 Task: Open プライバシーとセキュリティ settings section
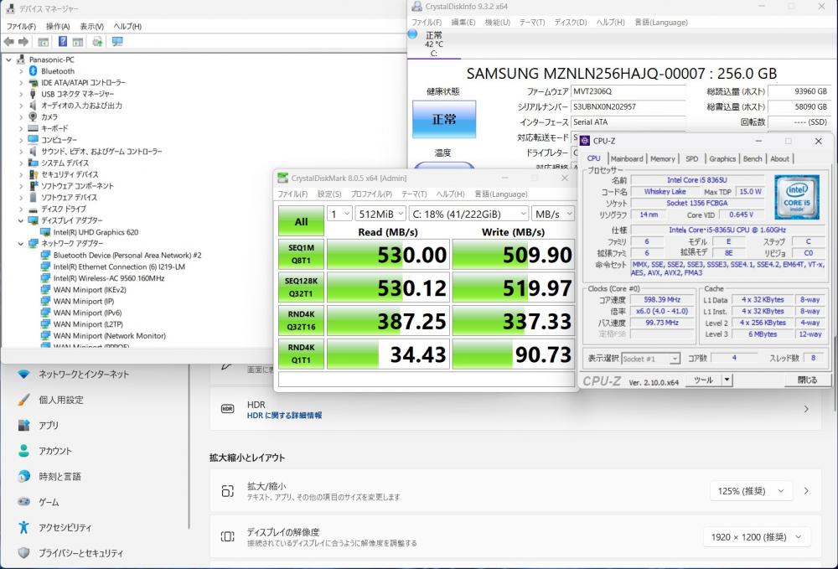point(80,553)
